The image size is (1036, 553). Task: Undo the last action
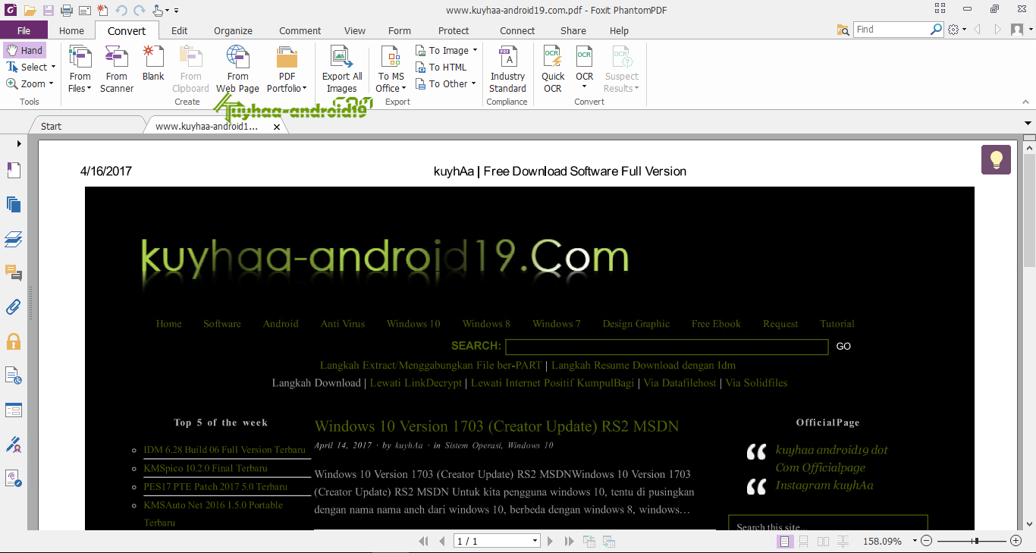click(121, 11)
